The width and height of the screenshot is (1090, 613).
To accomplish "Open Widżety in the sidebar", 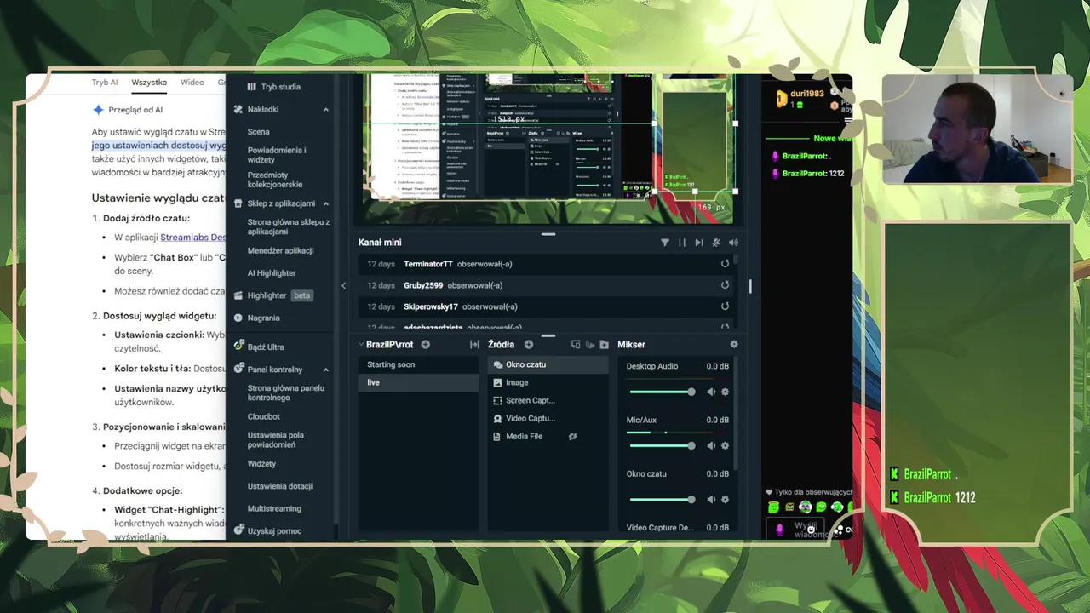I will tap(261, 464).
